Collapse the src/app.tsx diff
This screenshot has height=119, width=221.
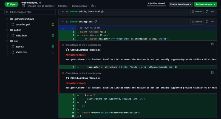pyautogui.click(x=63, y=22)
